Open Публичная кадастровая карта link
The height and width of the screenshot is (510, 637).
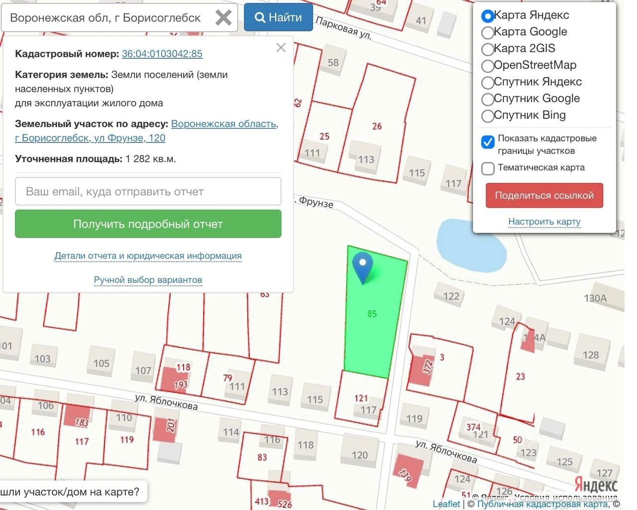pos(542,504)
